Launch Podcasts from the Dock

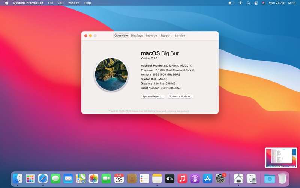click(195, 179)
